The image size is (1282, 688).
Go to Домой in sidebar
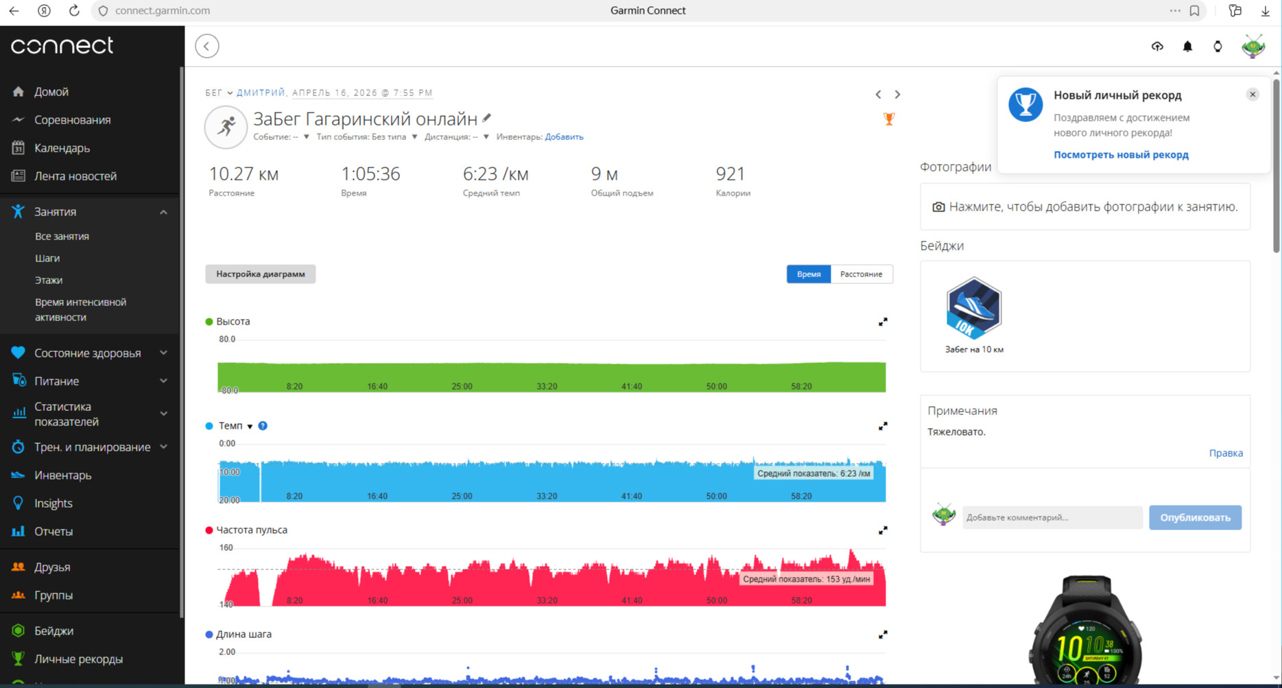point(51,91)
